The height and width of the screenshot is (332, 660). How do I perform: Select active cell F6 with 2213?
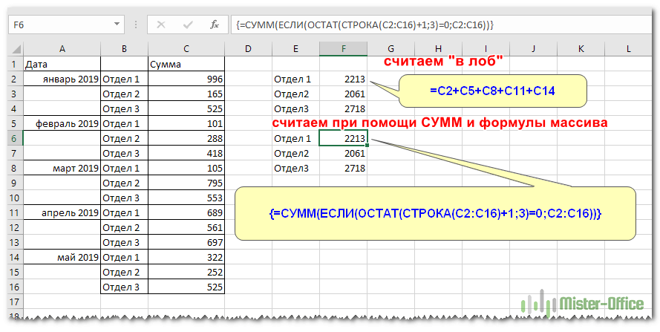342,138
